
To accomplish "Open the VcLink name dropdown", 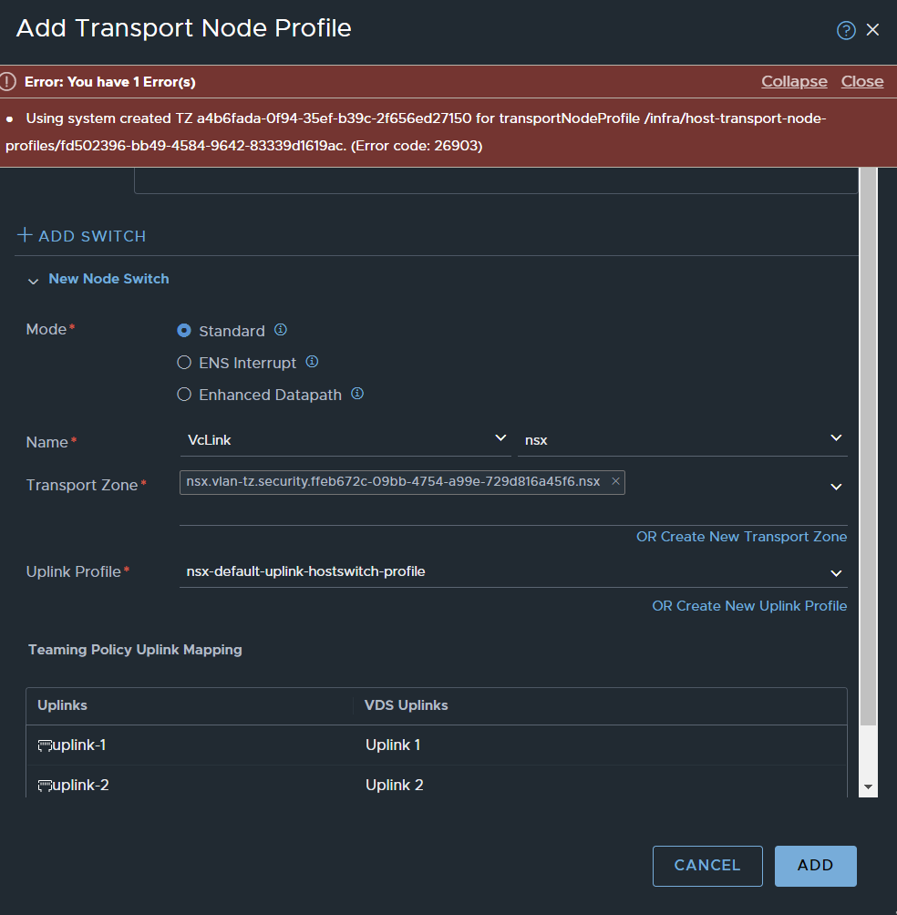I will (x=345, y=440).
